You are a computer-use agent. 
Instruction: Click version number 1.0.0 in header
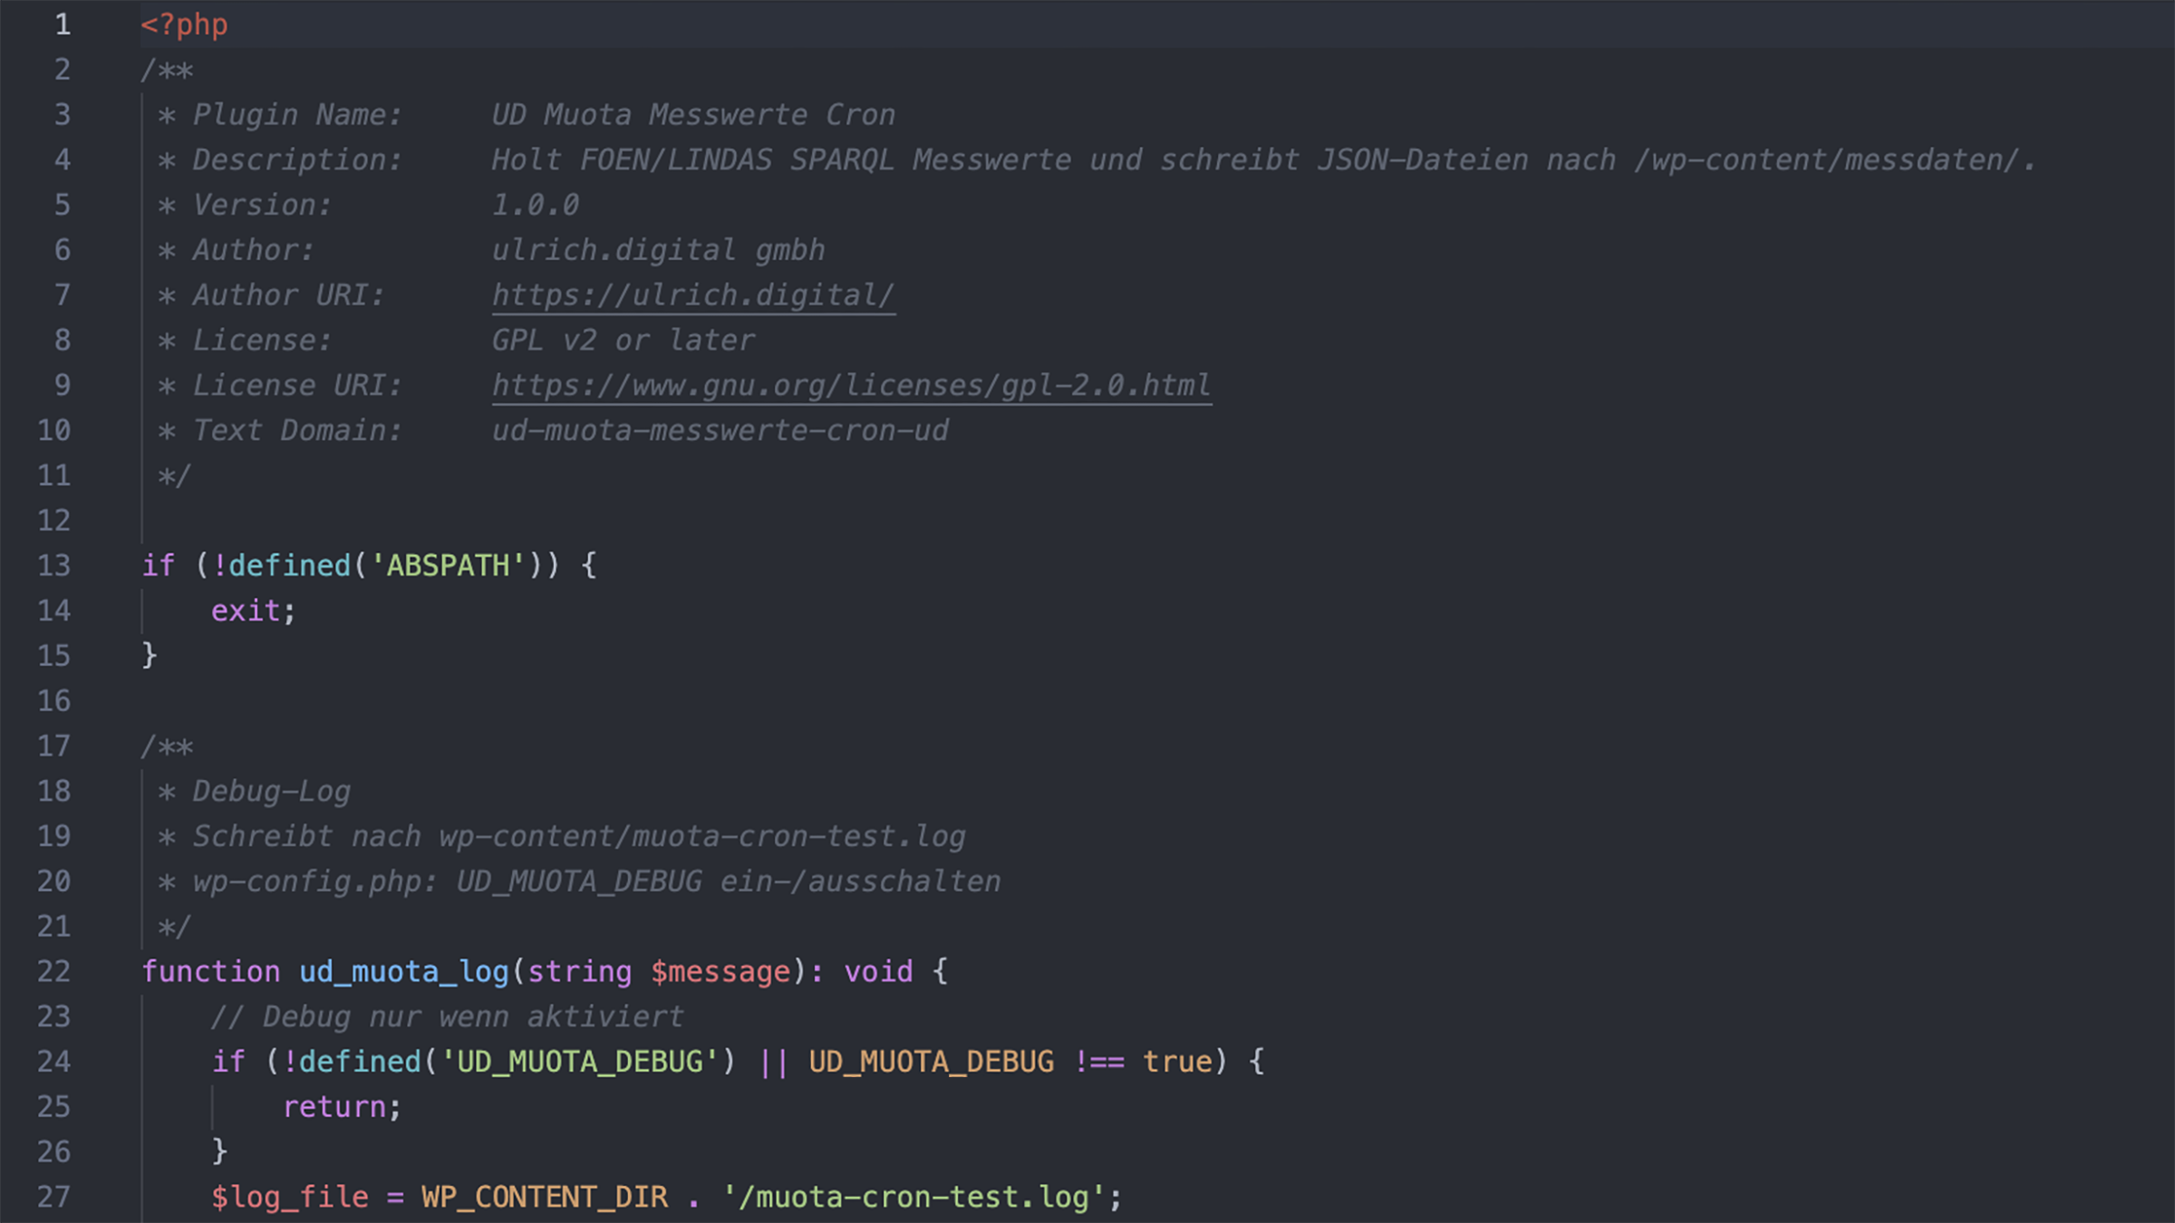pyautogui.click(x=535, y=206)
